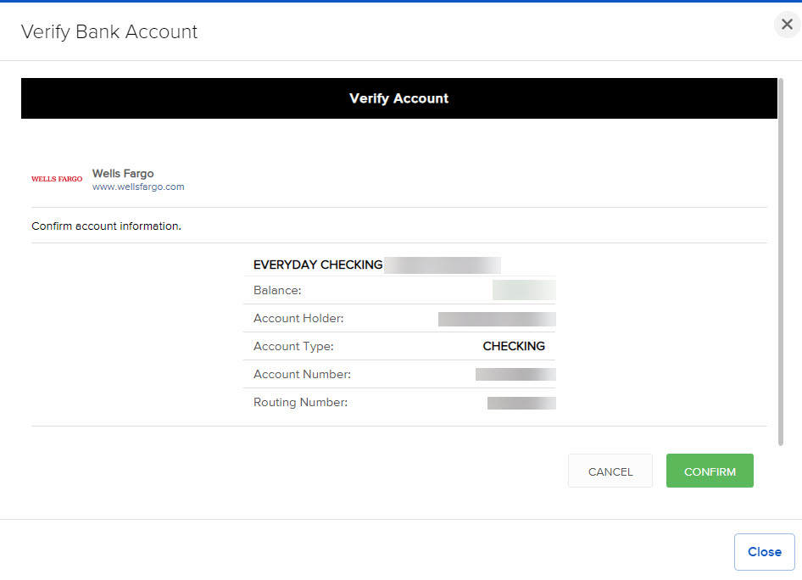Click the Wells Fargo red logo
The height and width of the screenshot is (580, 802).
pyautogui.click(x=57, y=179)
